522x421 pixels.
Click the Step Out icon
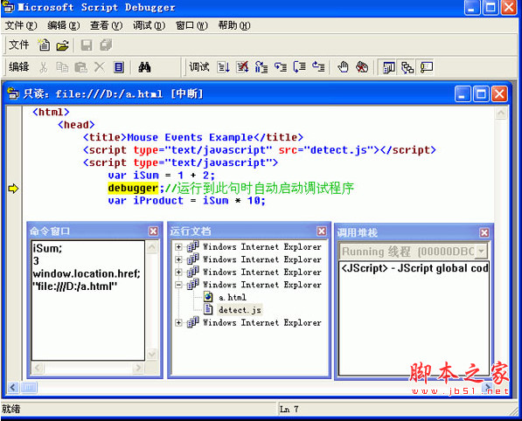(x=318, y=67)
